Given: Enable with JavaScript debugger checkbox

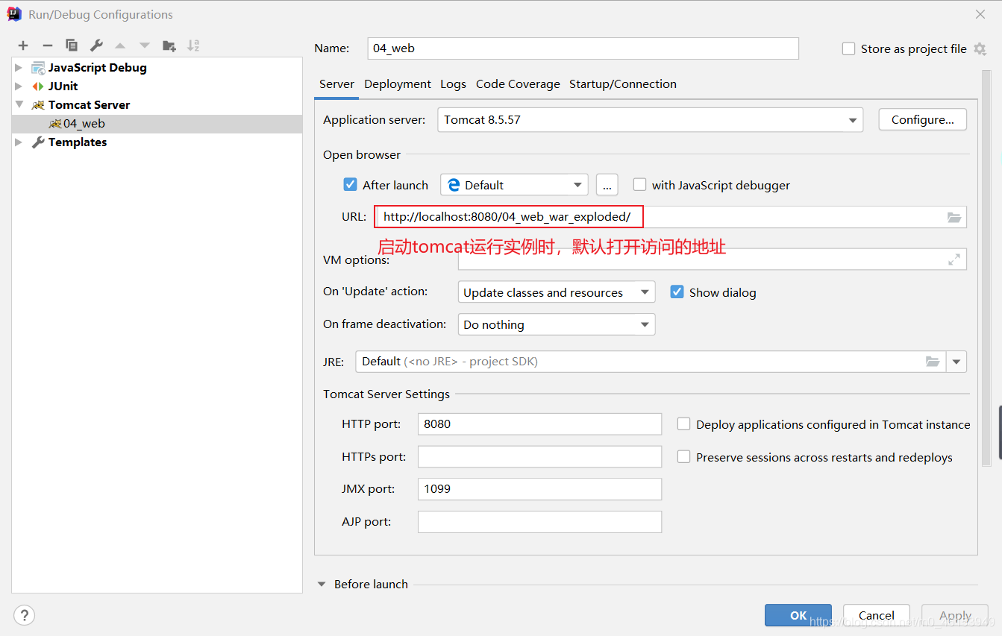Looking at the screenshot, I should pyautogui.click(x=639, y=185).
